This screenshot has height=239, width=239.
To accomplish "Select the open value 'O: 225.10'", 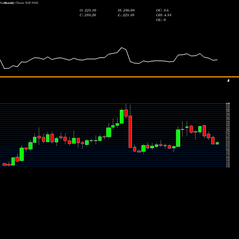I will tap(88, 10).
